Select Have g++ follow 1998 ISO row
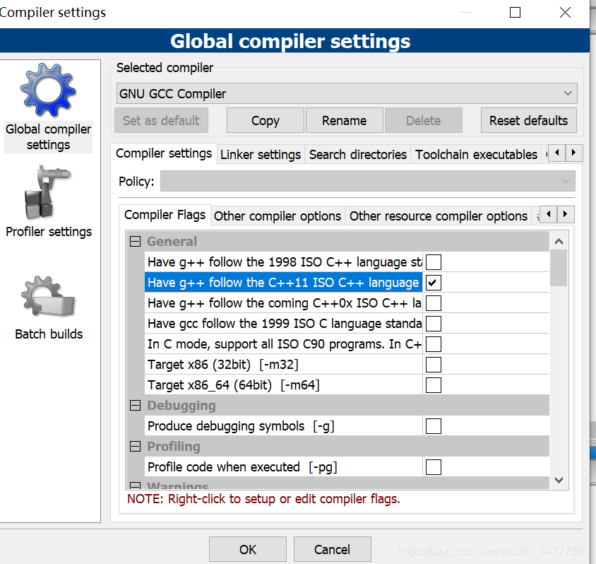596x564 pixels. tap(283, 262)
